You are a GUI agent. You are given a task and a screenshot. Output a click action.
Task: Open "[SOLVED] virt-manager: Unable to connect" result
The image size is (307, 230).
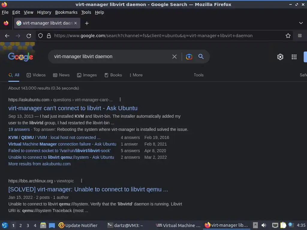(88, 189)
